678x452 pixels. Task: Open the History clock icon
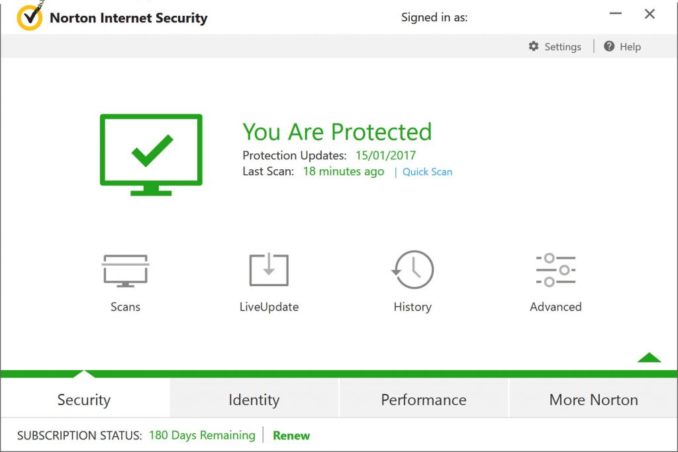(412, 270)
